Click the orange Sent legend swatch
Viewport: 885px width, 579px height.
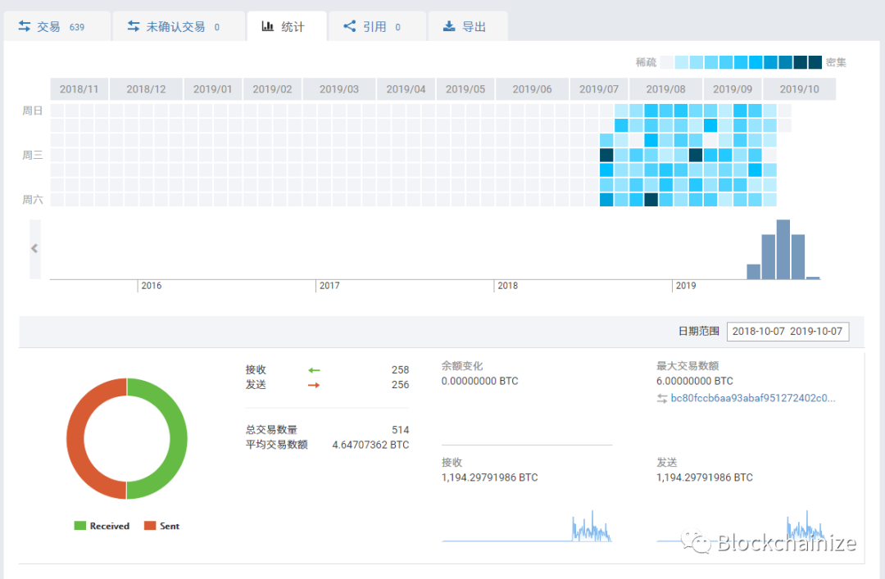(150, 526)
